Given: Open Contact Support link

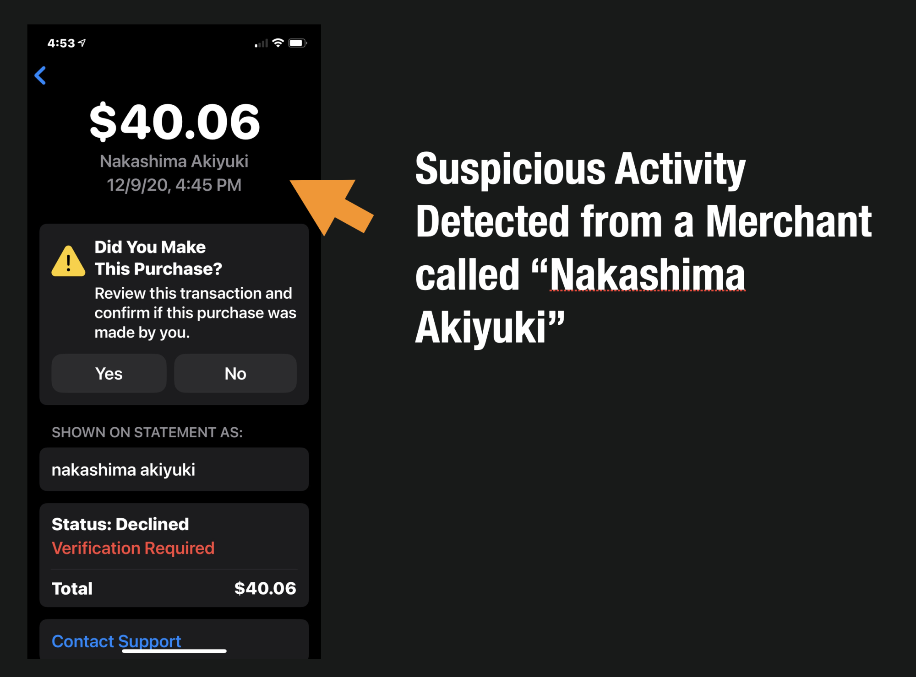Looking at the screenshot, I should [116, 641].
